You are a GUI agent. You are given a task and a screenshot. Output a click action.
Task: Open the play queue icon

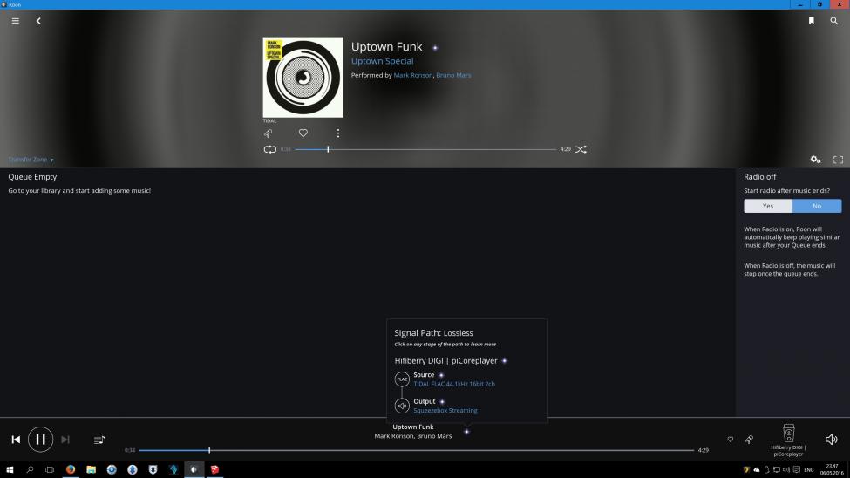tap(99, 440)
